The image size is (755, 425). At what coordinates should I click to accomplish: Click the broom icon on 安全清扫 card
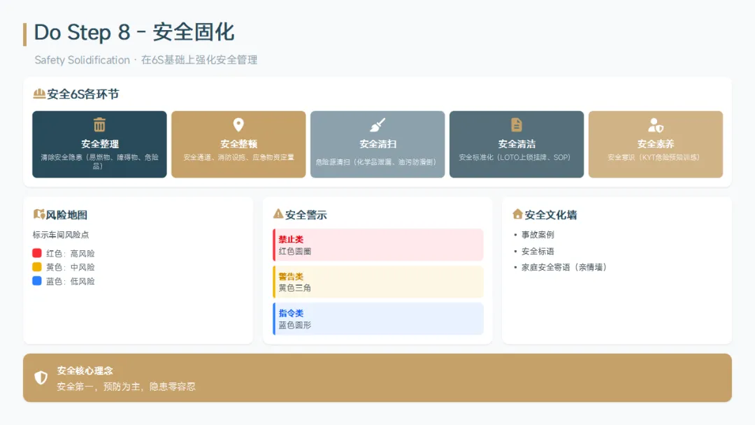tap(377, 124)
